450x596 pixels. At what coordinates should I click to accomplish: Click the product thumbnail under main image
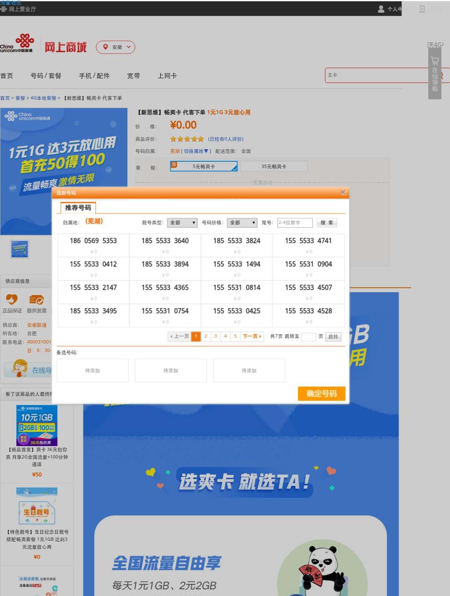20,249
